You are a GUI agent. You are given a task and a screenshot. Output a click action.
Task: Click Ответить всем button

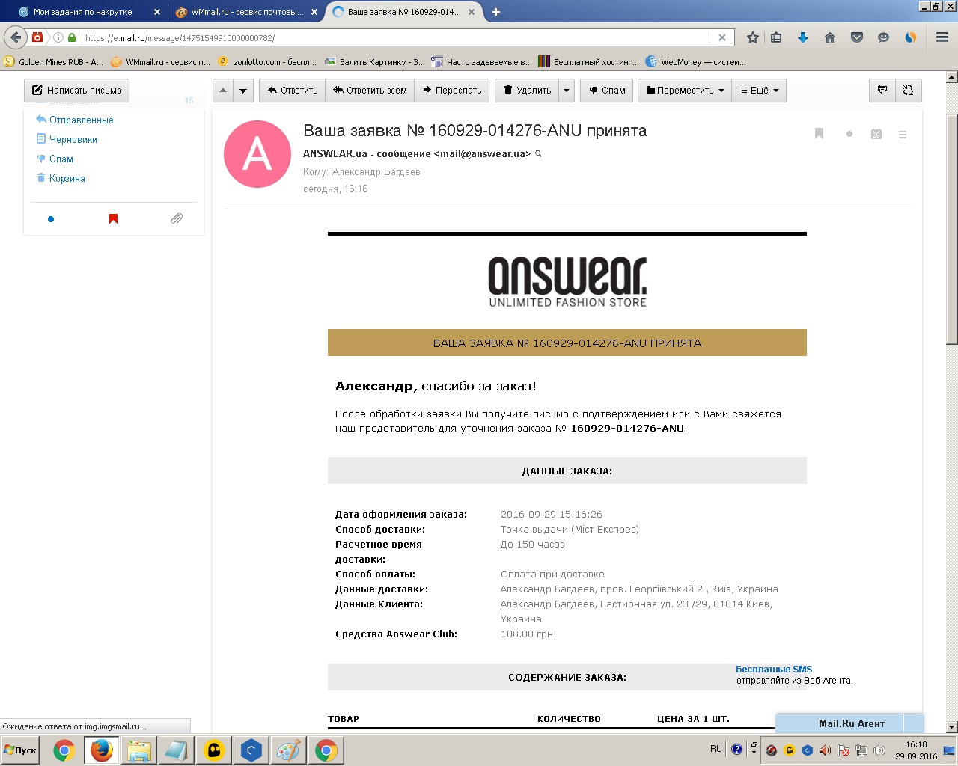coord(370,91)
